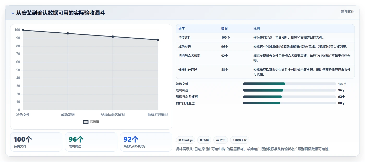The width and height of the screenshot is (365, 162).
Task: Select the 表格 tag chip
Action: point(204,140)
